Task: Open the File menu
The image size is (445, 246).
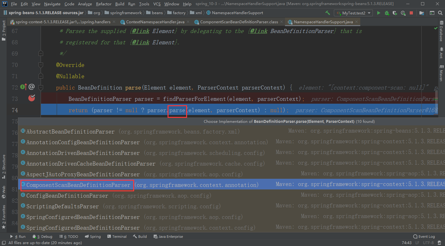Action: click(14, 4)
